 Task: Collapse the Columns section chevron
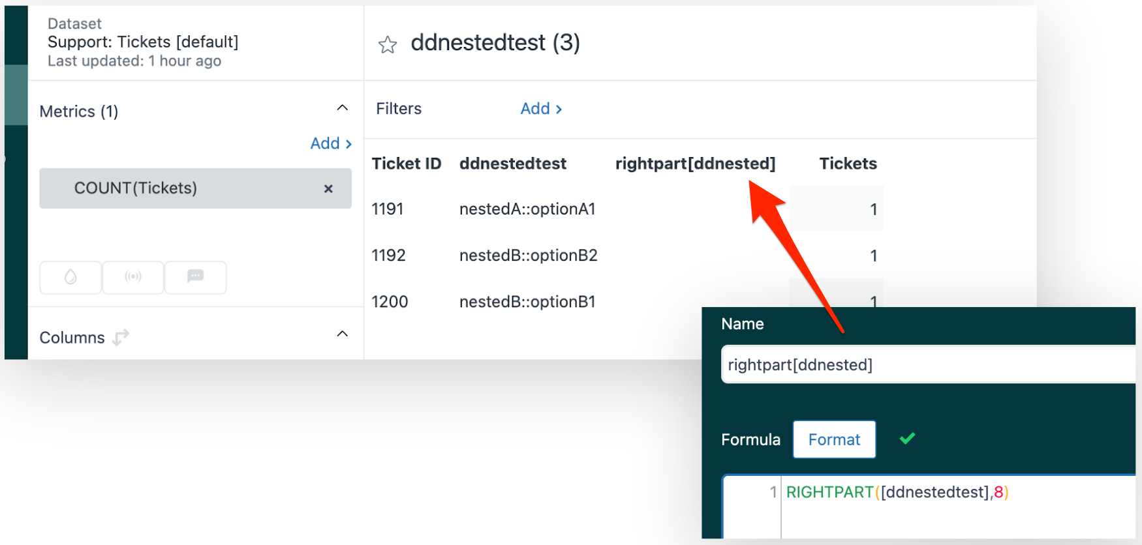click(x=342, y=334)
